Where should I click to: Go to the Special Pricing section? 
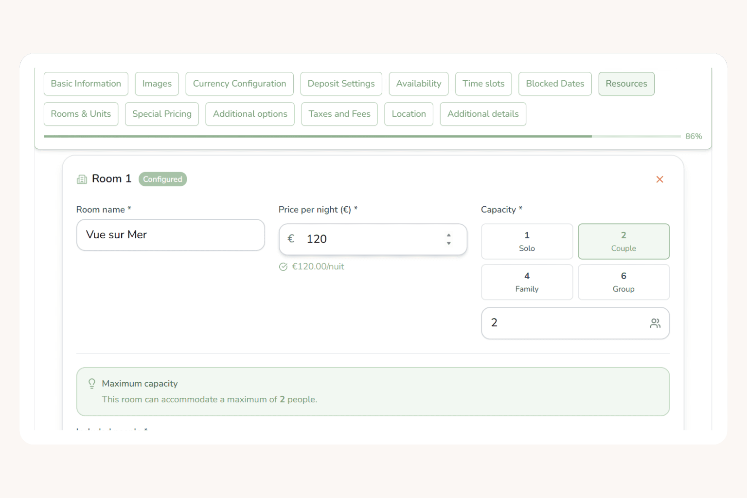[x=162, y=114]
